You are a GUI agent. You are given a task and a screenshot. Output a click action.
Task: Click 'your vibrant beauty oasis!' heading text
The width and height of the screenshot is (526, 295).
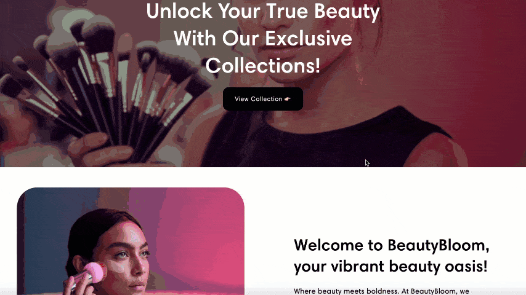(x=390, y=267)
